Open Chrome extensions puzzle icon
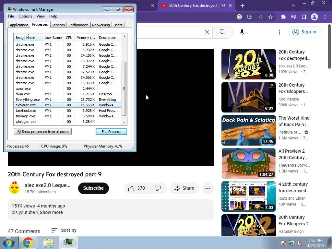Viewport: 332px width, 249px height. [283, 17]
